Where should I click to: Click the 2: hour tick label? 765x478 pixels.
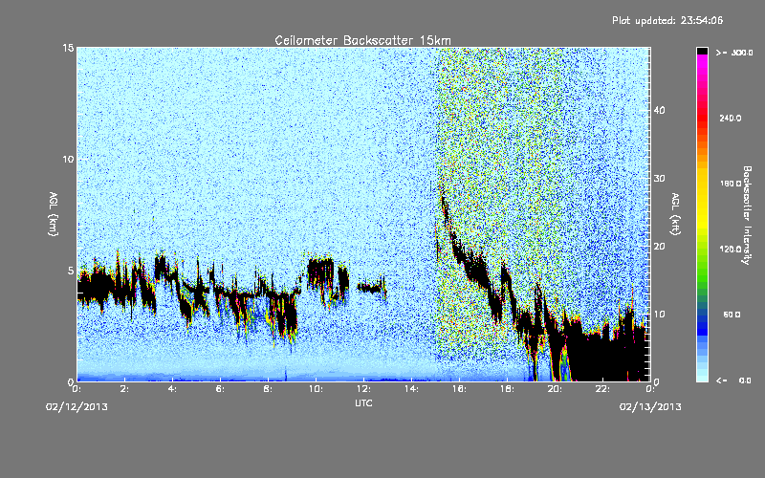[x=125, y=389]
